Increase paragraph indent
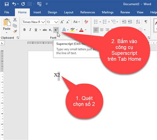 point(130,22)
